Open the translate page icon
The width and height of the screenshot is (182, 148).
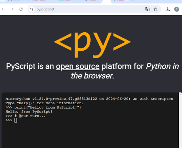coord(147,9)
